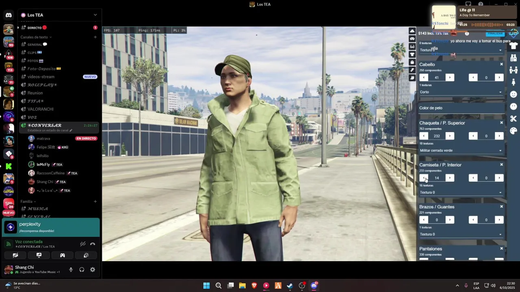This screenshot has width=520, height=292.
Task: Open voice connection signal details
Action: pyautogui.click(x=9, y=244)
